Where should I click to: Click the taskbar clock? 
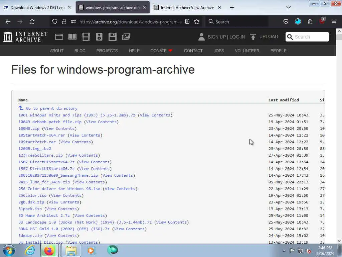pos(325,251)
